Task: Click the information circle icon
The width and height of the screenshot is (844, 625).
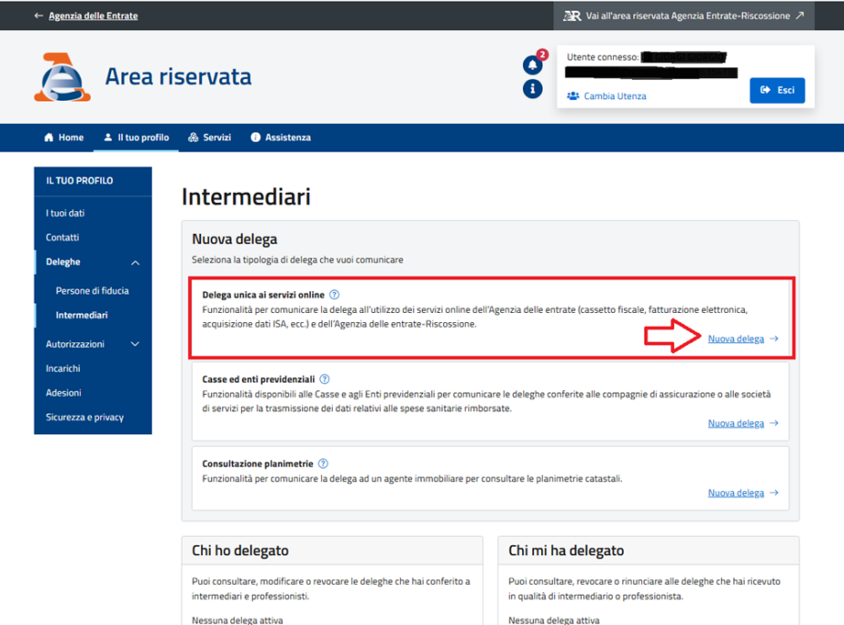Action: pos(532,89)
